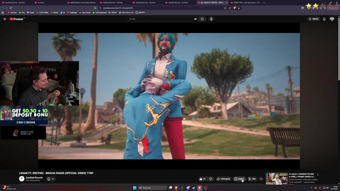
Task: Open the suggested video thumbnail about Iran
Action: [x=277, y=179]
